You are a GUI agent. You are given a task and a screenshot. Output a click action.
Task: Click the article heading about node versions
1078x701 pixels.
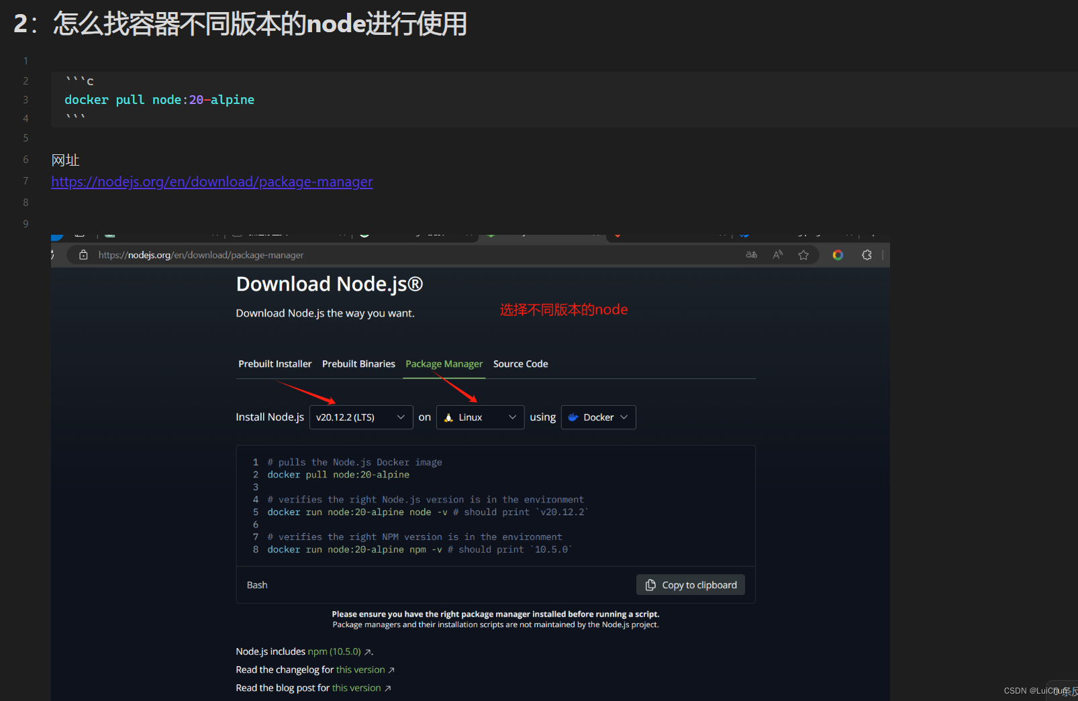point(240,23)
